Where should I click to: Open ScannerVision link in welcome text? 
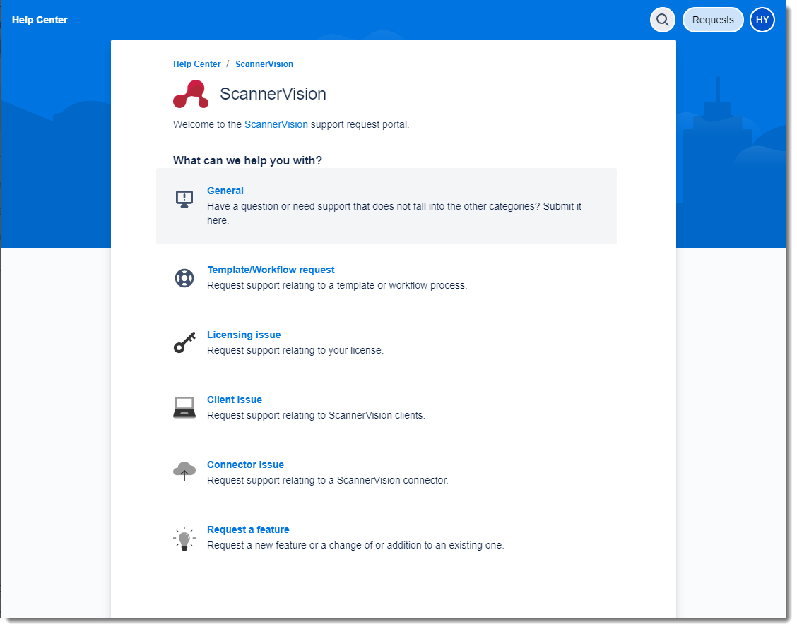[x=276, y=124]
